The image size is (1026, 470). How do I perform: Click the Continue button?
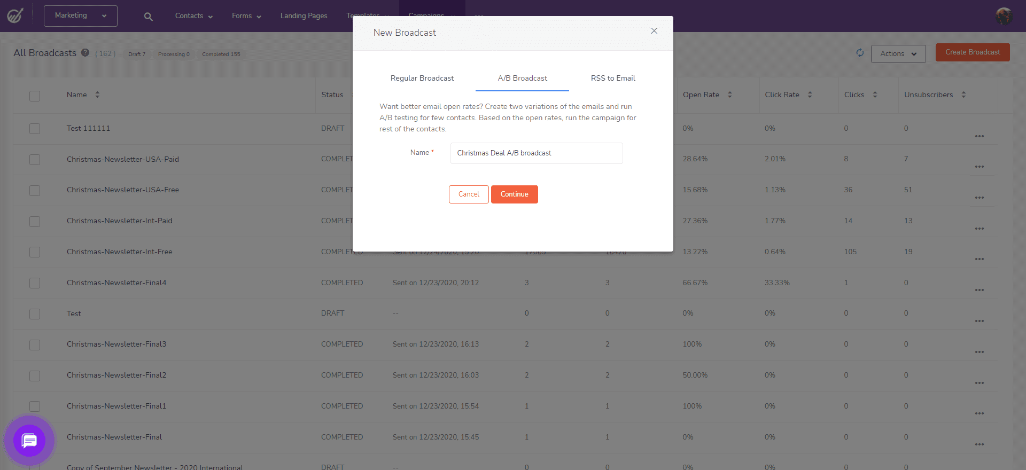click(515, 194)
